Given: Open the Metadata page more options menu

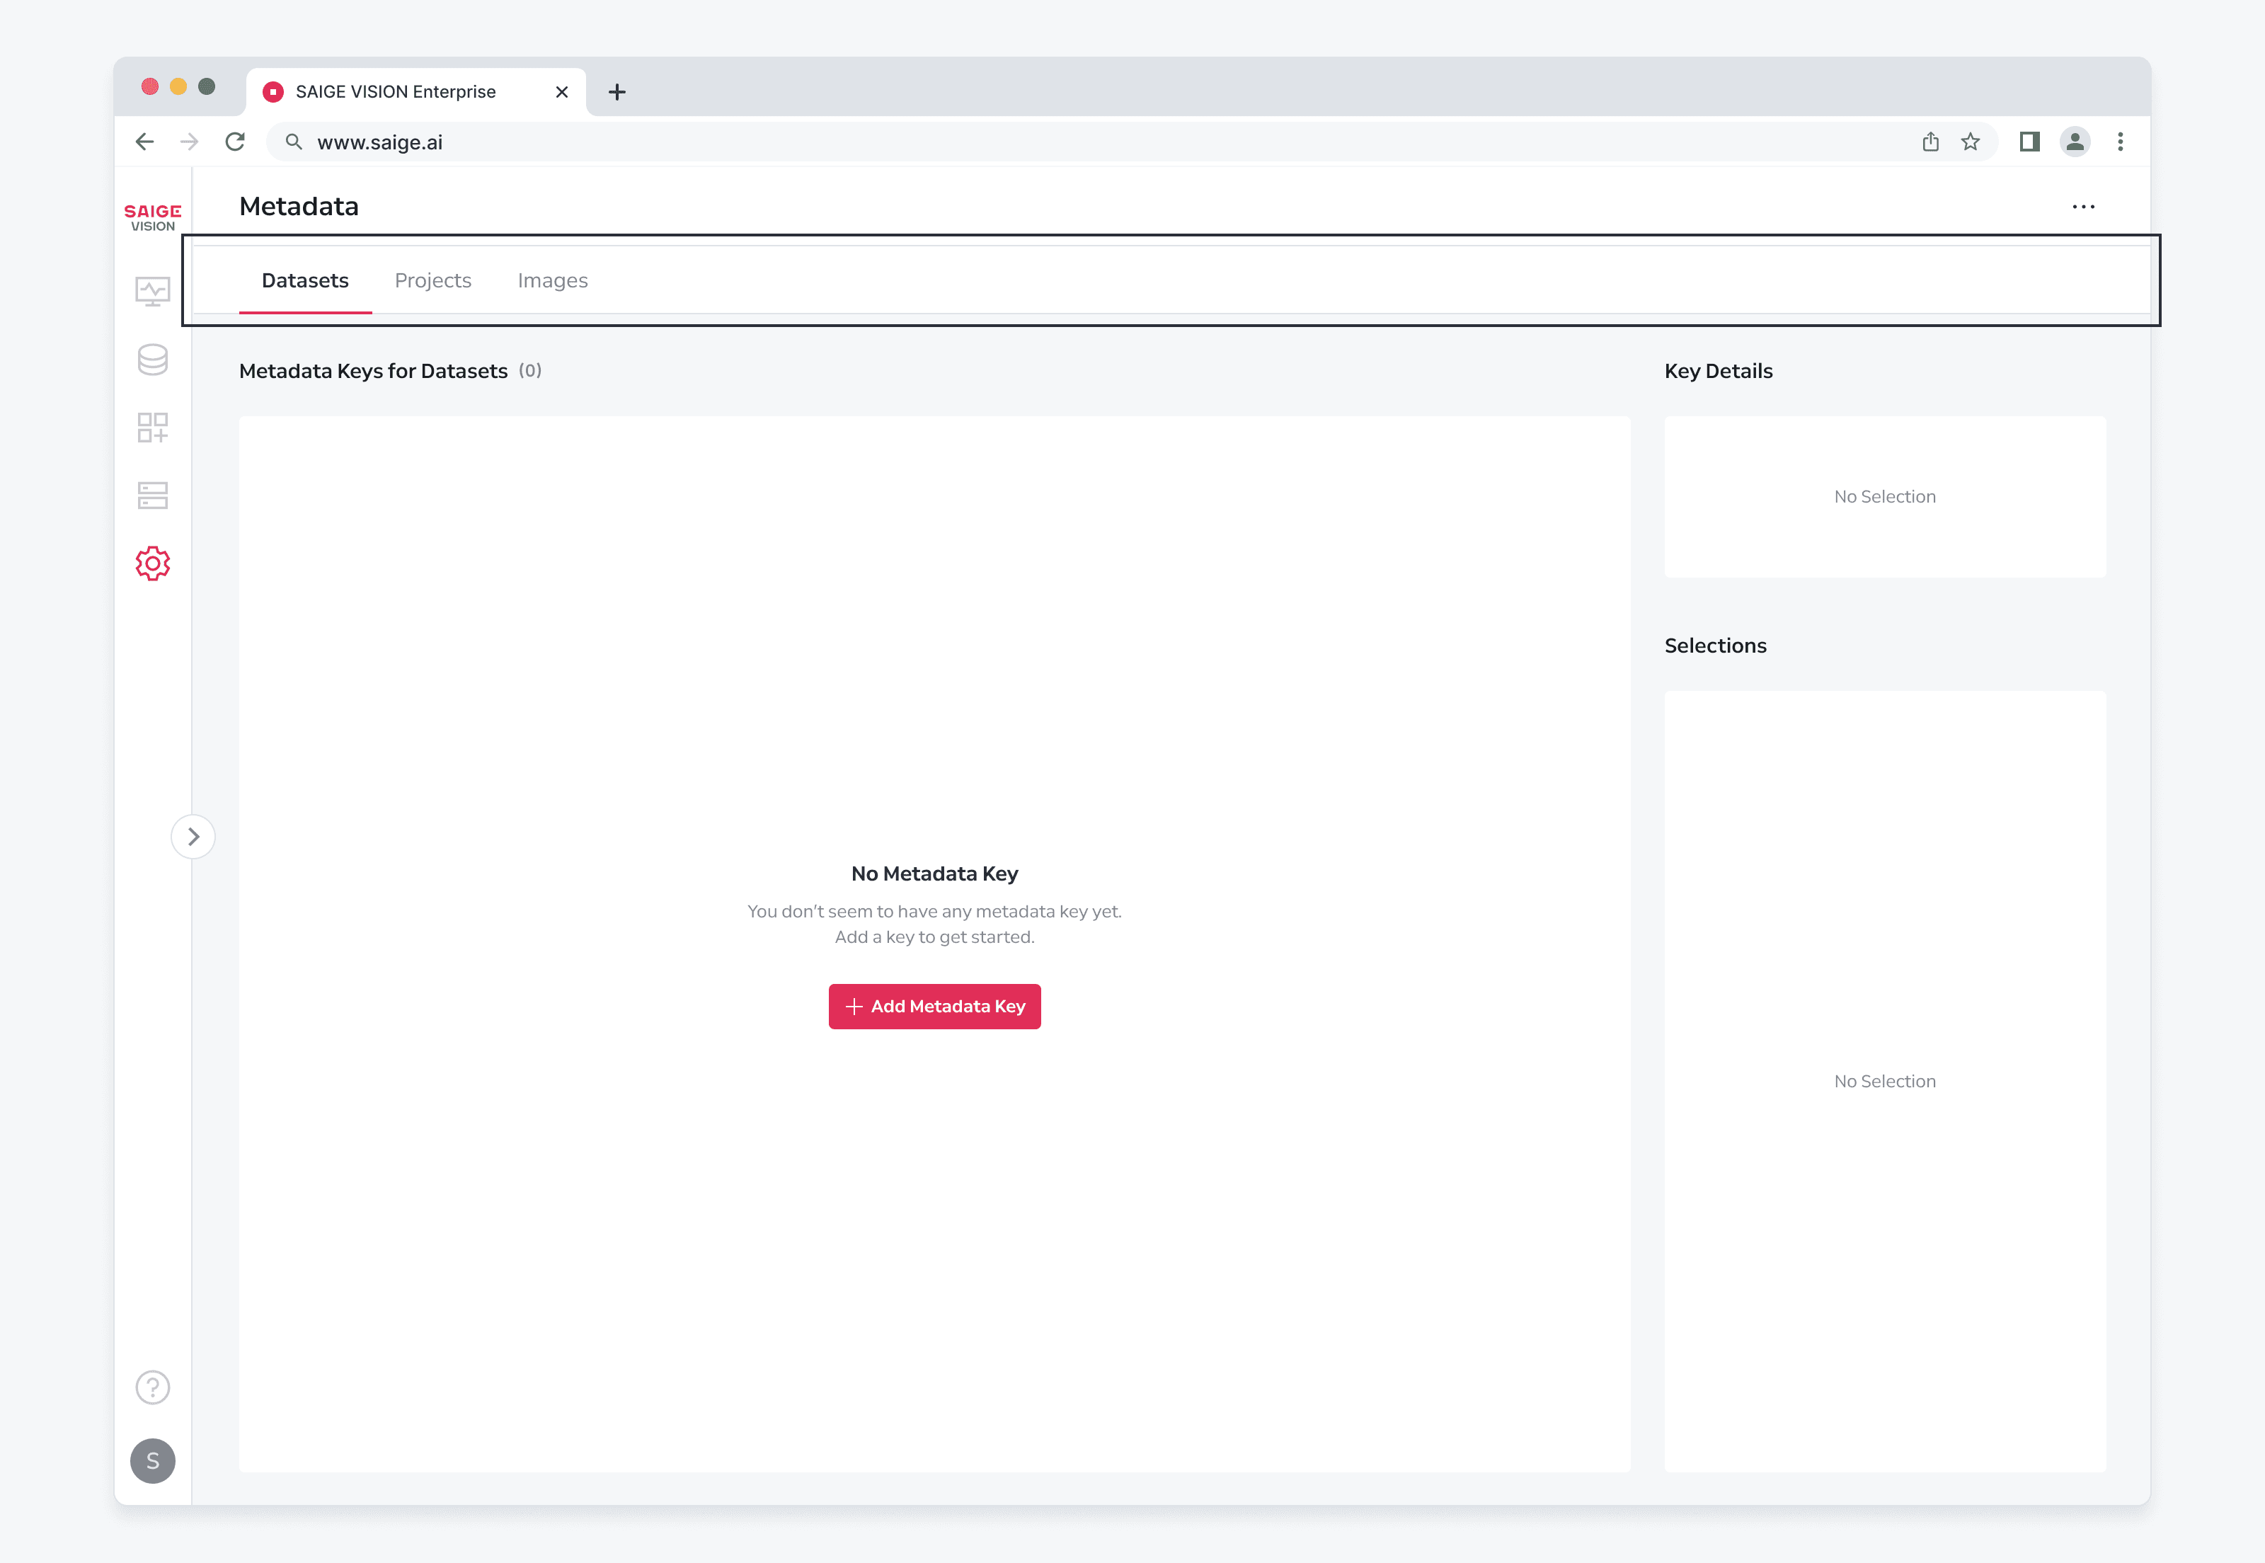Looking at the screenshot, I should pyautogui.click(x=2084, y=207).
